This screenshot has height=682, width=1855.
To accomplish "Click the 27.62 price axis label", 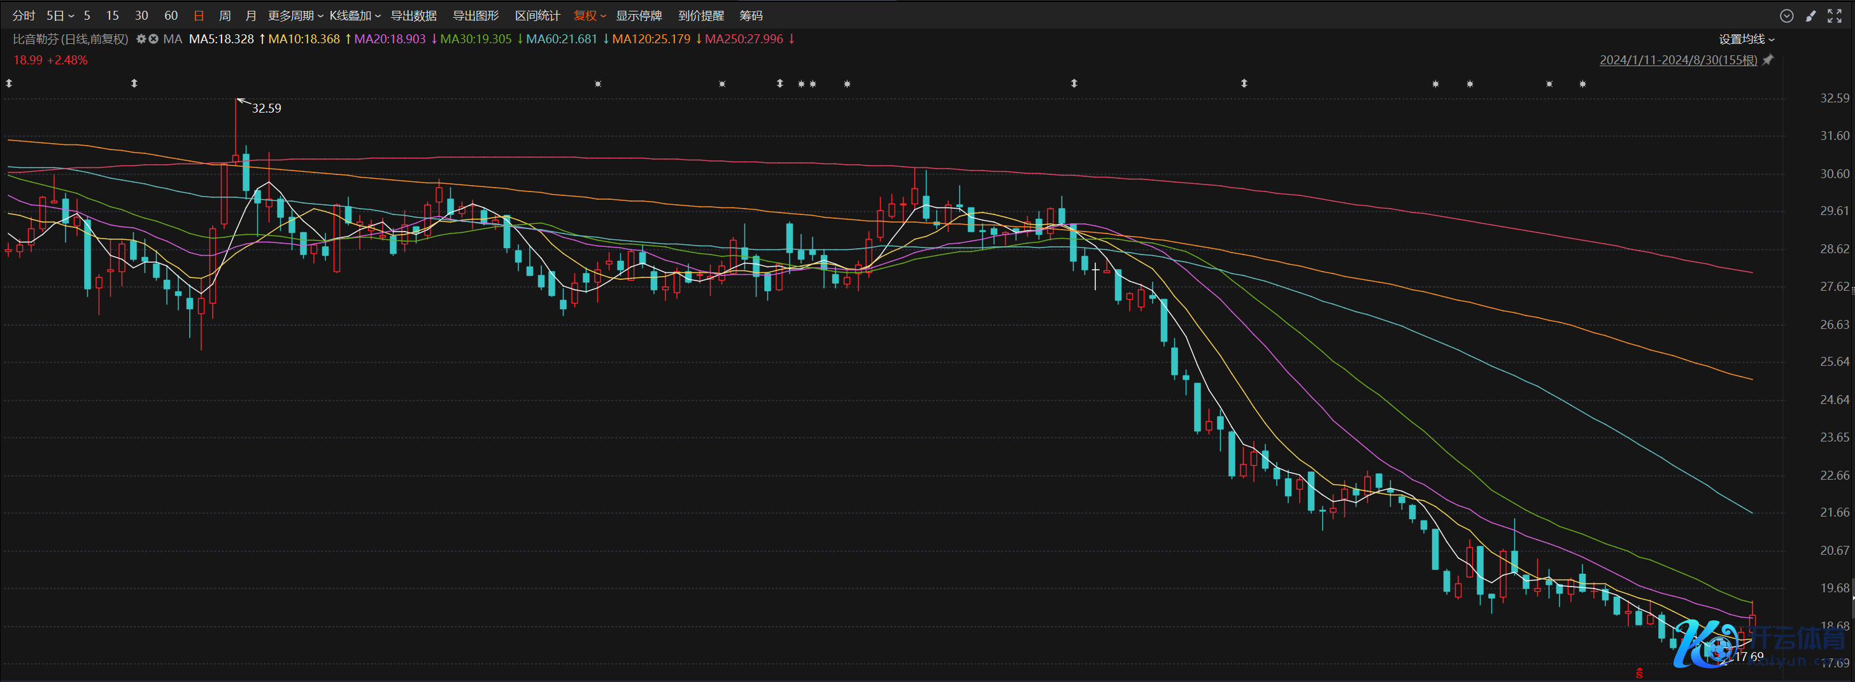I will (x=1834, y=286).
